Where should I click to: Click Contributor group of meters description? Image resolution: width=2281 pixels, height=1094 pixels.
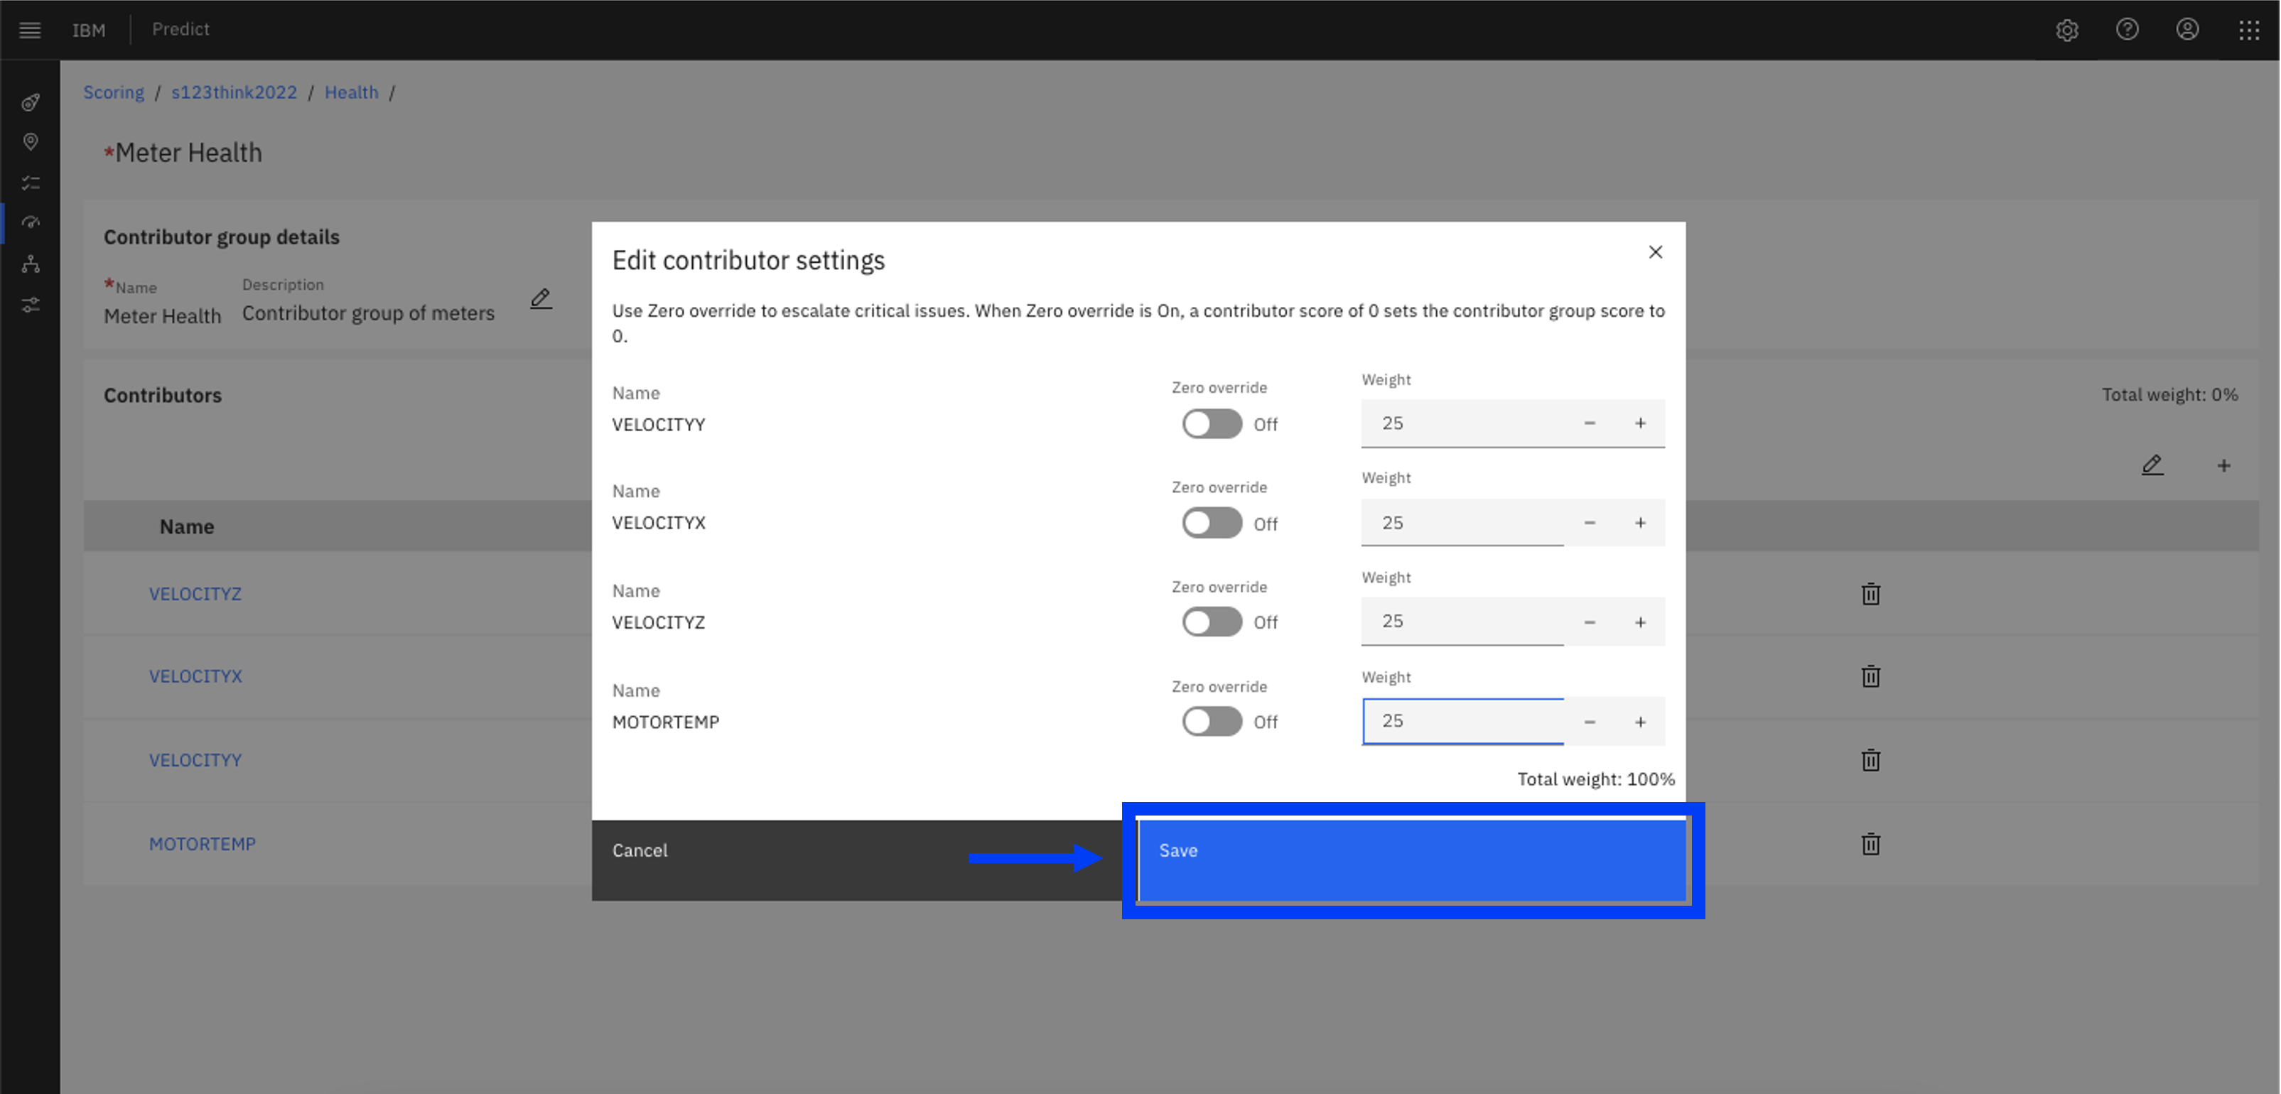pos(368,313)
